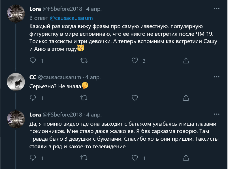
Task: Share Lora's first tweet
Action: [186, 60]
